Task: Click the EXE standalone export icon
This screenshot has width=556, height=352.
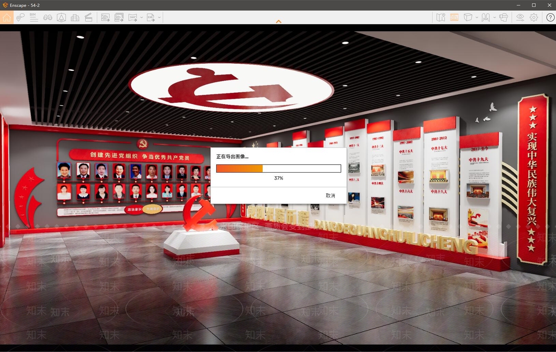Action: coord(151,17)
